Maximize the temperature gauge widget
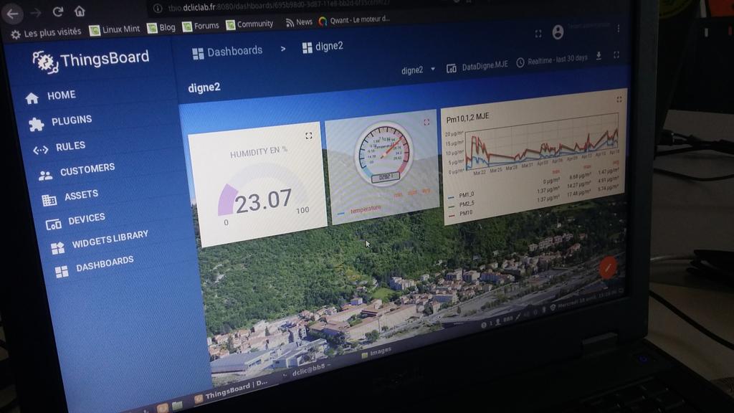This screenshot has height=413, width=734. tap(426, 122)
